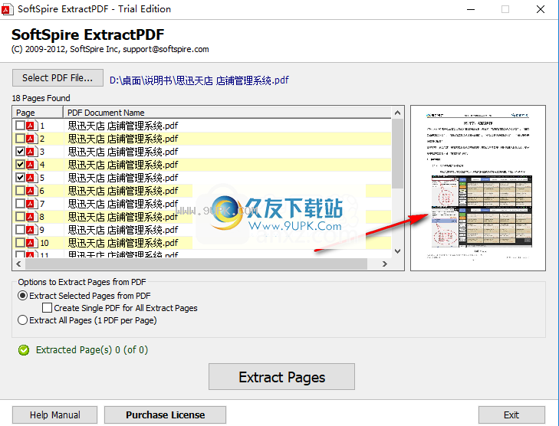The image size is (559, 426).
Task: Click the right horizontal scroll arrow
Action: 385,264
